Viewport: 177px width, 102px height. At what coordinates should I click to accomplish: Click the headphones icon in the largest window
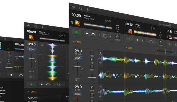tap(80, 8)
